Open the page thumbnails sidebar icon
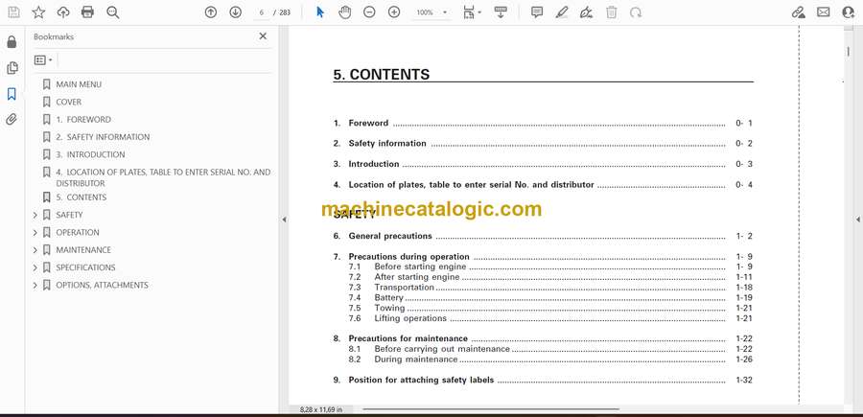 click(12, 68)
